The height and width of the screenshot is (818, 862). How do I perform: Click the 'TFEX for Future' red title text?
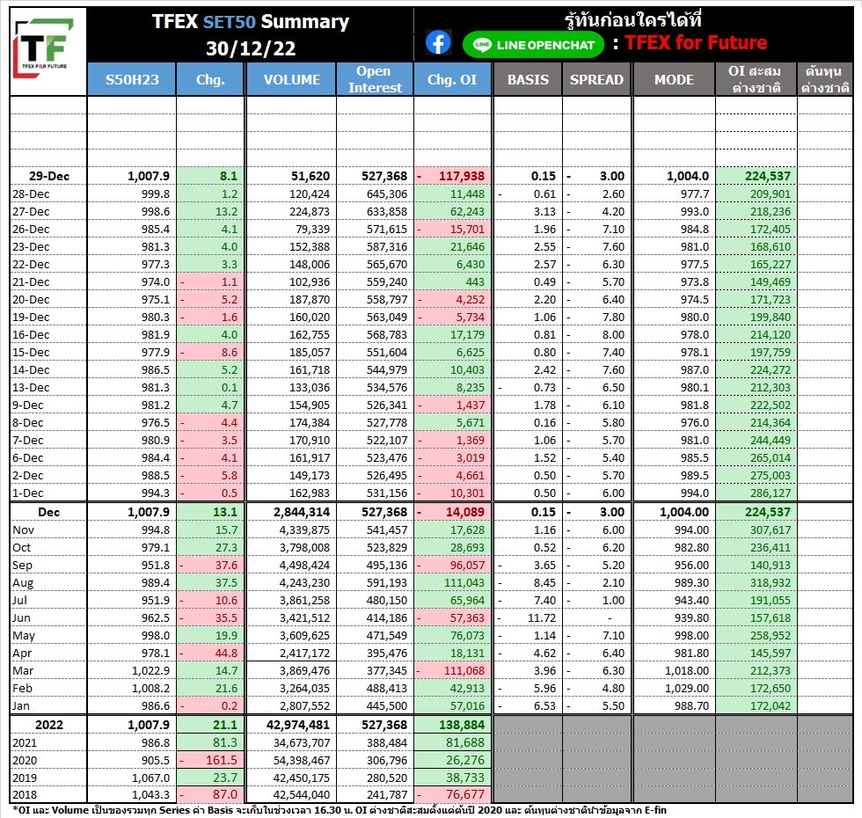pyautogui.click(x=696, y=43)
